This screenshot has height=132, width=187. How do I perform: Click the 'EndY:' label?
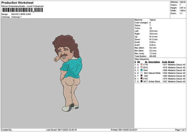137,45
